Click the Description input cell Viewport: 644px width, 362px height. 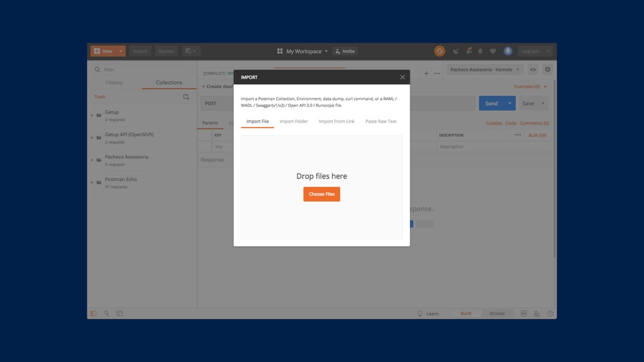point(494,146)
